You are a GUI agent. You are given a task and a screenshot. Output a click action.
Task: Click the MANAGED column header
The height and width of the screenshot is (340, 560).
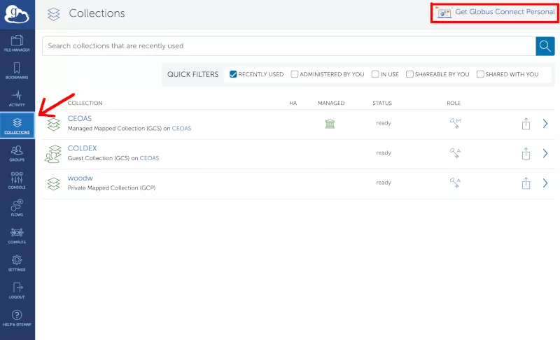[331, 103]
